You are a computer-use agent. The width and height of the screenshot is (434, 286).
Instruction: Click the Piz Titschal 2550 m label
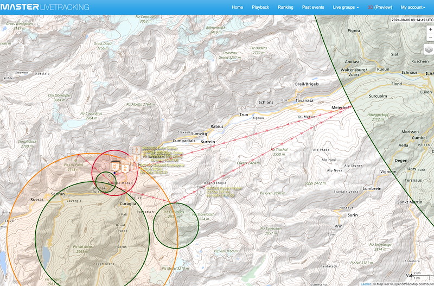click(279, 152)
